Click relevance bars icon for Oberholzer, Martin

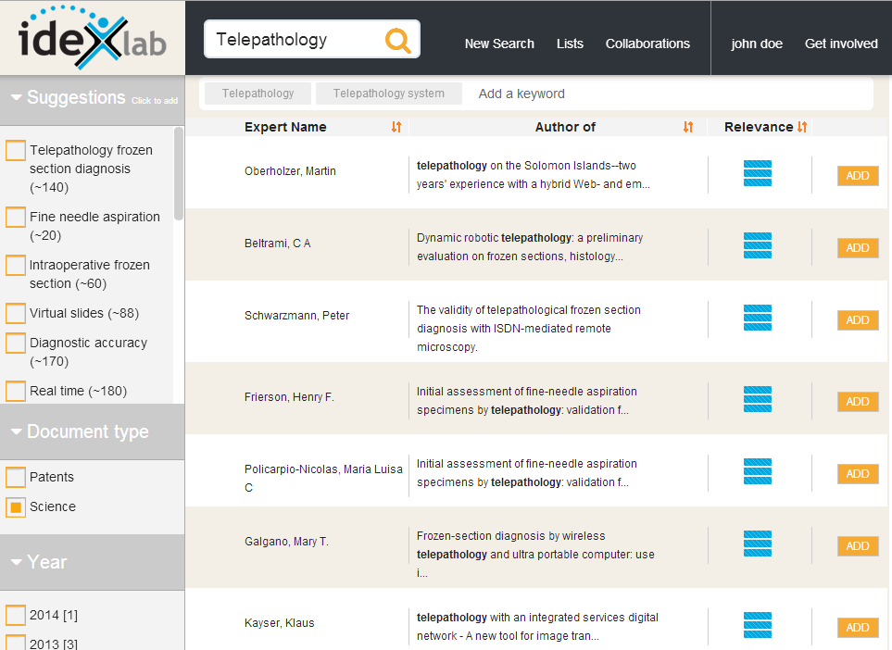click(x=757, y=173)
